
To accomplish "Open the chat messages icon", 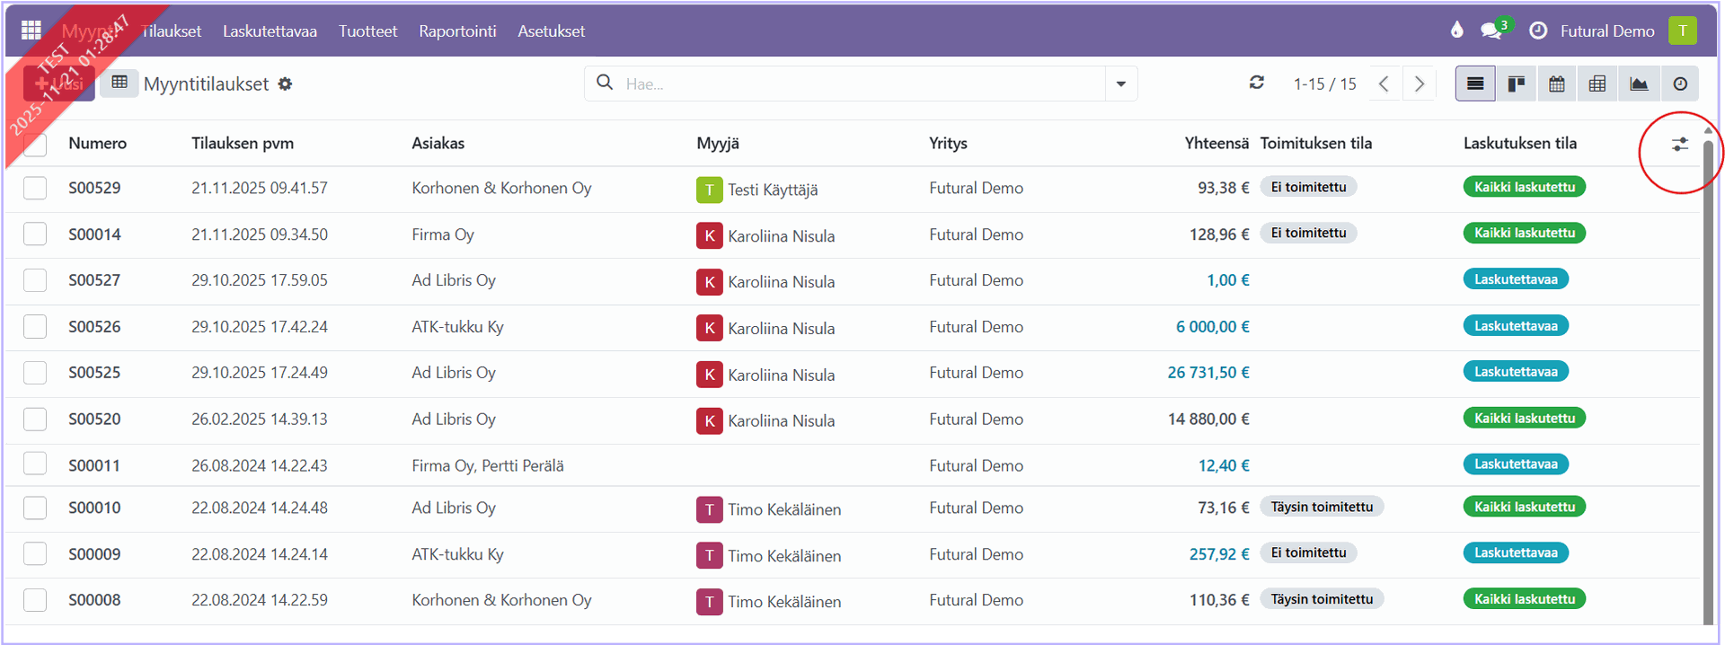I will click(x=1491, y=31).
